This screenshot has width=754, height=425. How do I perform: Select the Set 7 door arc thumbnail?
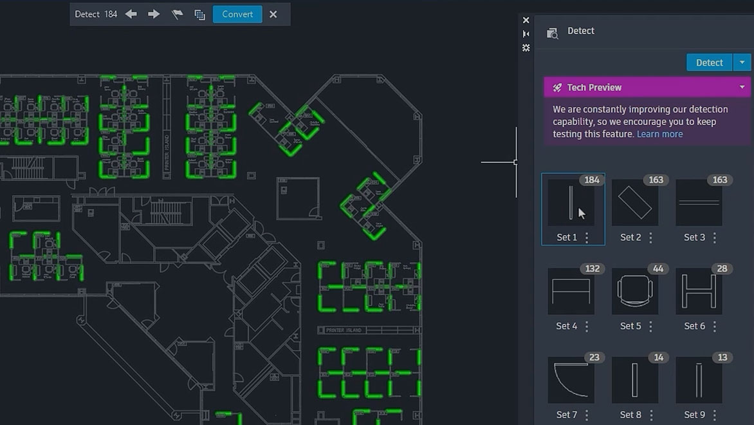pos(571,381)
